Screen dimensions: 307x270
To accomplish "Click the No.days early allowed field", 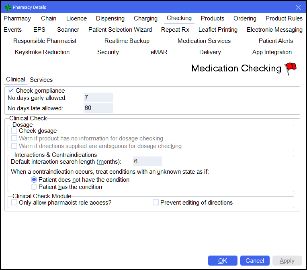I will [x=98, y=97].
